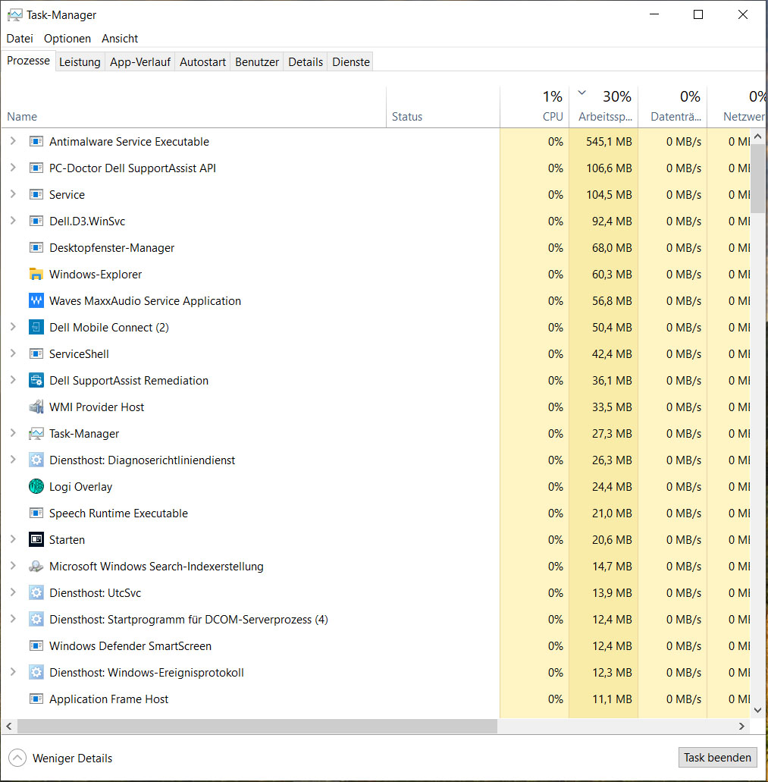
Task: Switch to the Dienste tab
Action: click(351, 62)
